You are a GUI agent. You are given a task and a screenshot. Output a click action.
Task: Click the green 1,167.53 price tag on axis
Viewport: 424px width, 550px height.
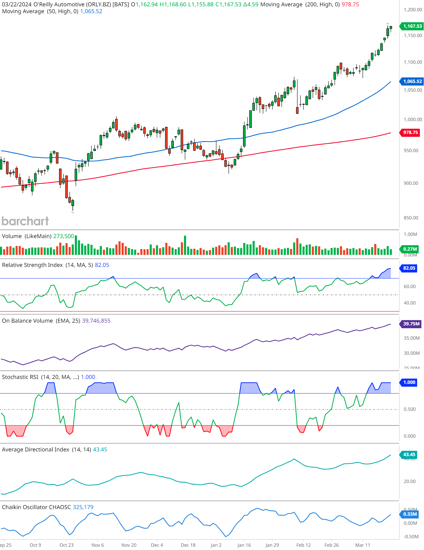pyautogui.click(x=412, y=26)
